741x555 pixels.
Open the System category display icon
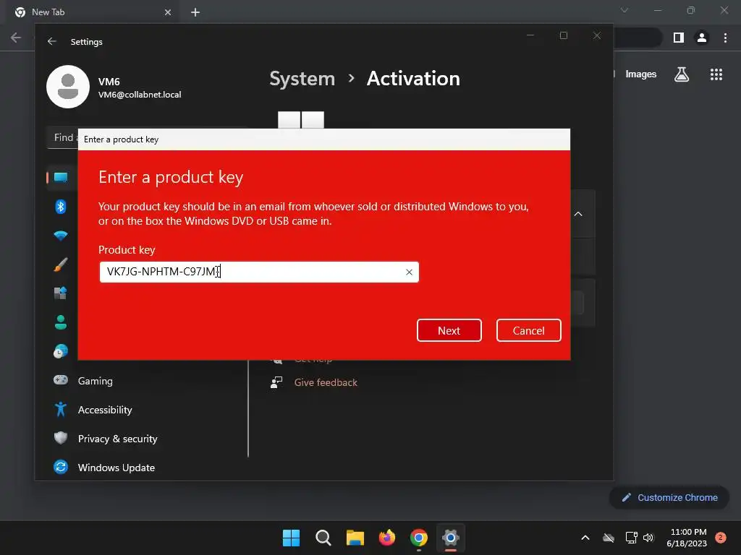click(61, 178)
